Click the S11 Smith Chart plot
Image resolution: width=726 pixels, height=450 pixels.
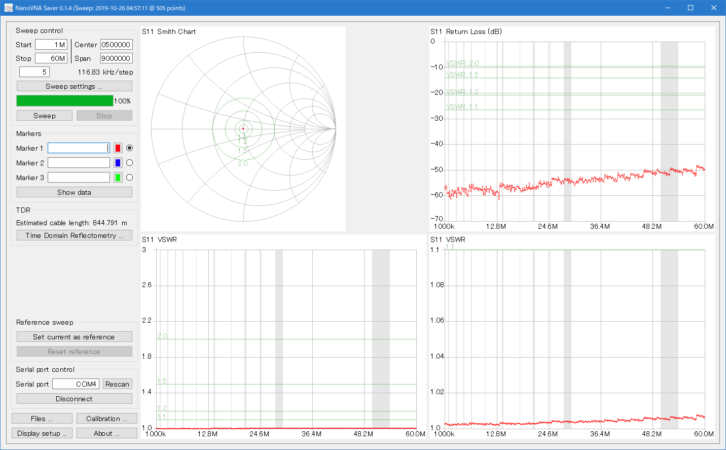coord(243,129)
